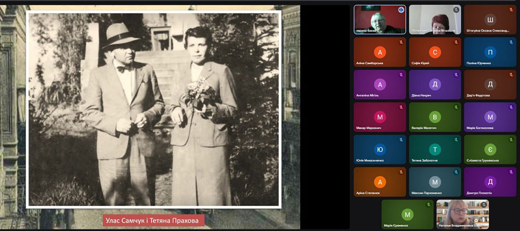Click Аліна Самборська's orange 'A' avatar

coord(380,52)
